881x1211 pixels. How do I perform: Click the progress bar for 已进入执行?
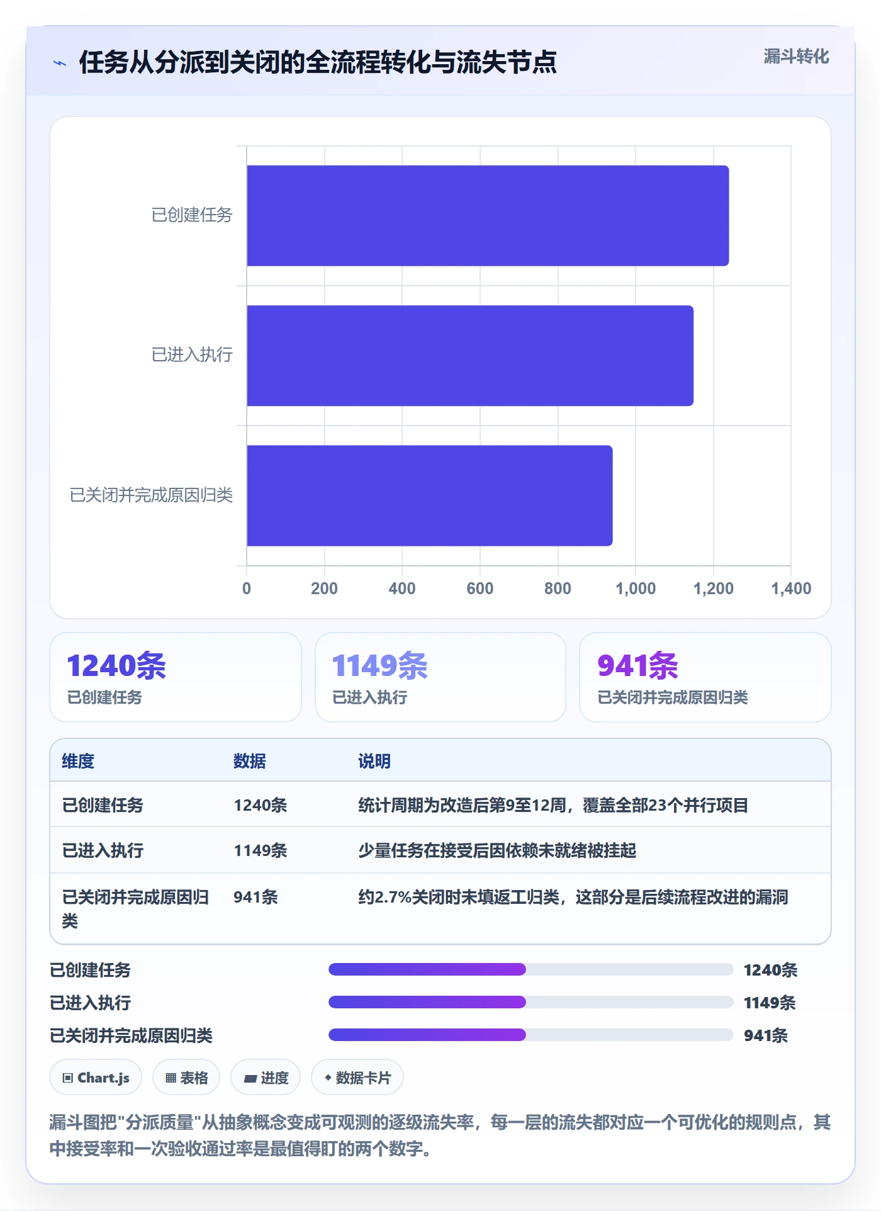tap(531, 1002)
